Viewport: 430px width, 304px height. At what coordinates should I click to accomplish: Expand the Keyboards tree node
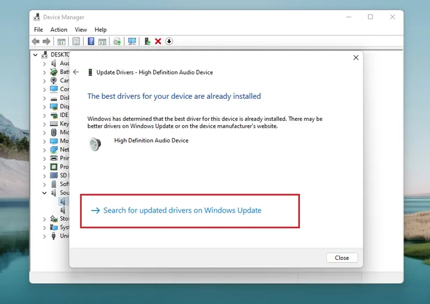click(45, 124)
